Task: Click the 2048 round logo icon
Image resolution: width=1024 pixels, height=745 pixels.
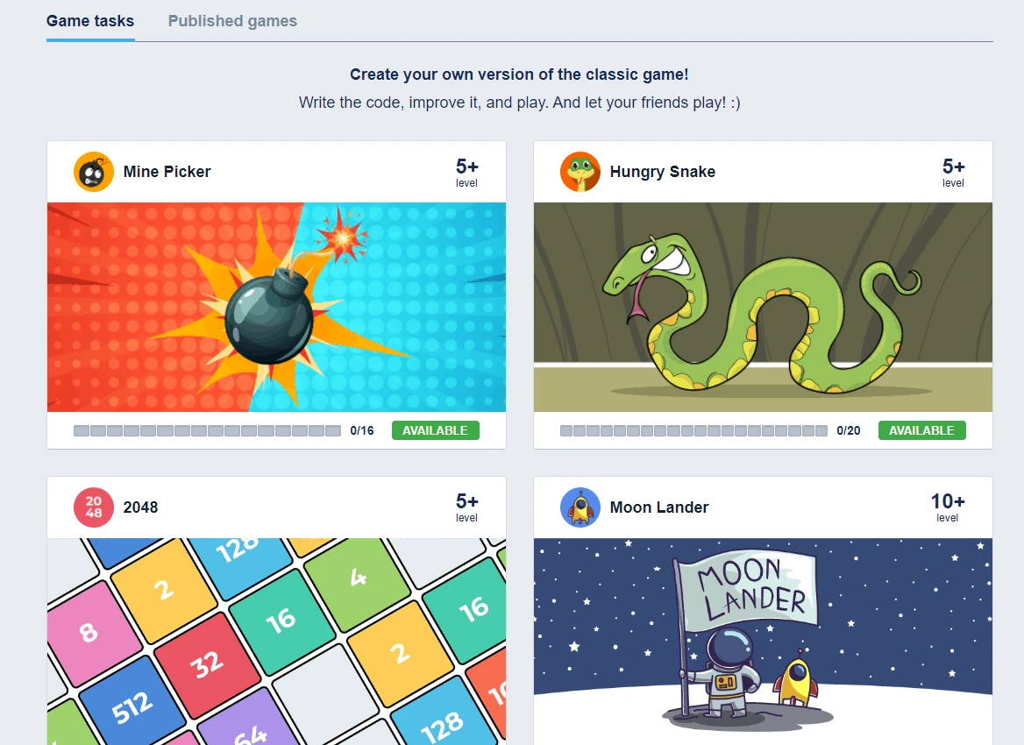Action: click(x=94, y=507)
